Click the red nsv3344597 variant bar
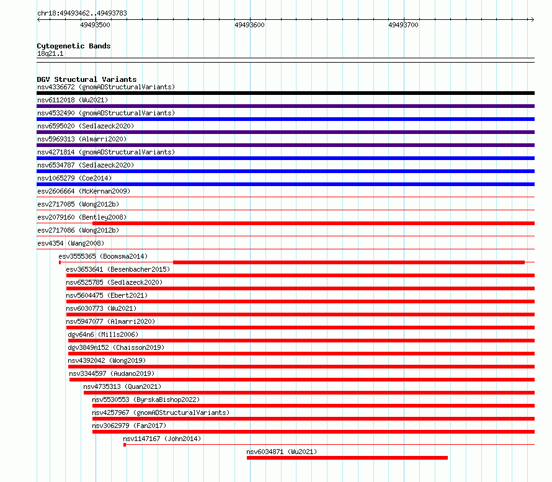This screenshot has width=552, height=482. tap(302, 380)
